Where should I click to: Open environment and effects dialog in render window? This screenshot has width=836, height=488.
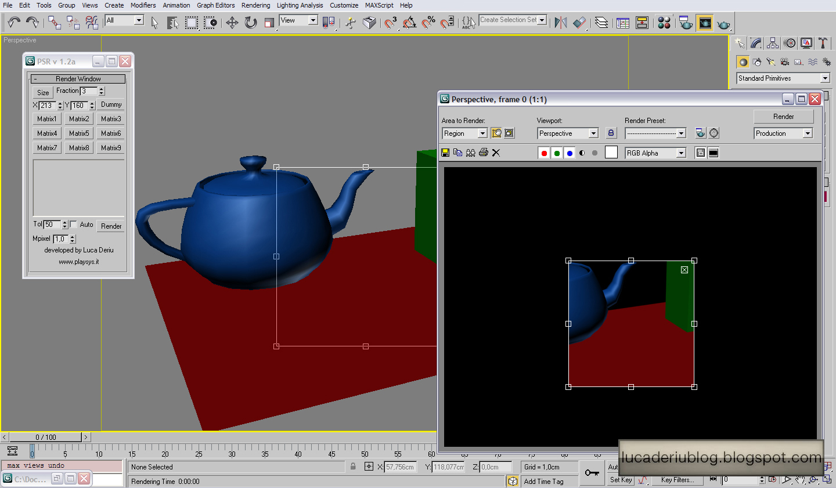(x=714, y=133)
